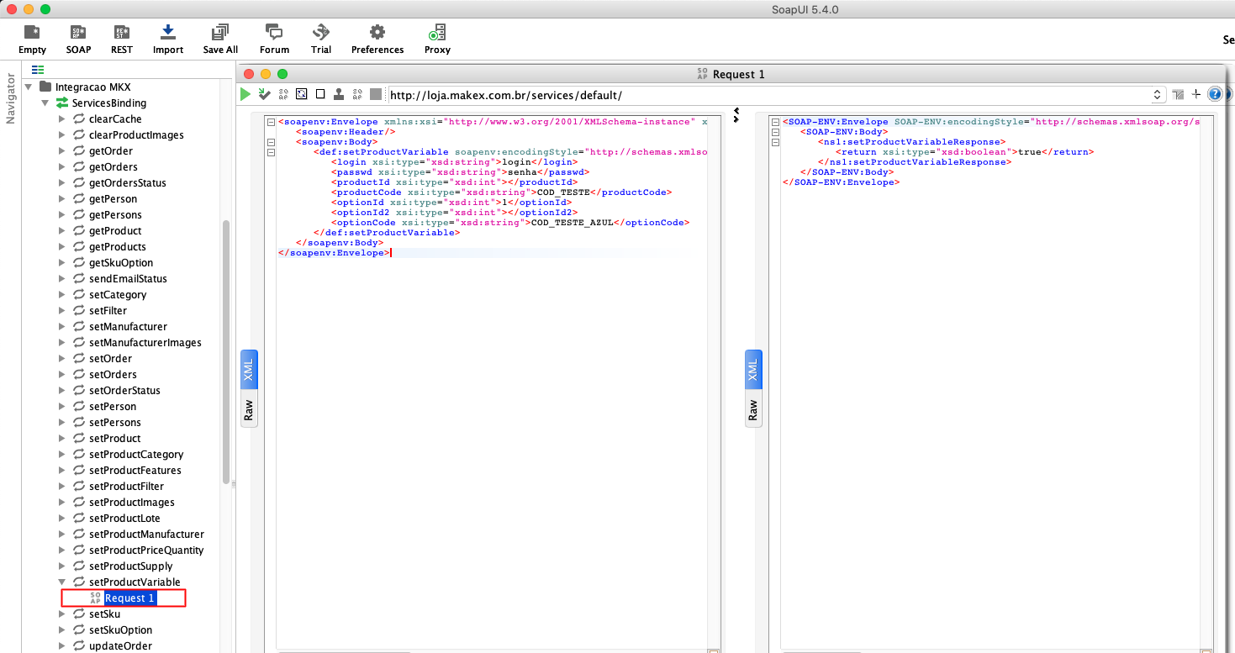Collapse the def:setProductVariable XML node
This screenshot has width=1235, height=653.
271,152
